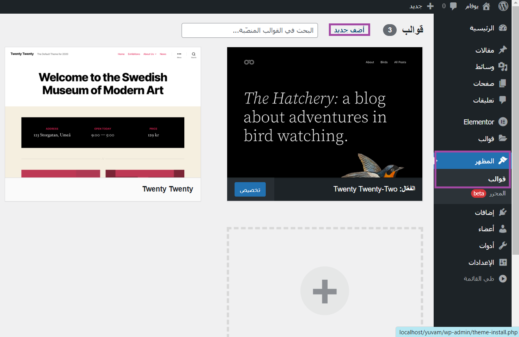Click جديد in the admin bar
The height and width of the screenshot is (337, 519).
click(416, 6)
